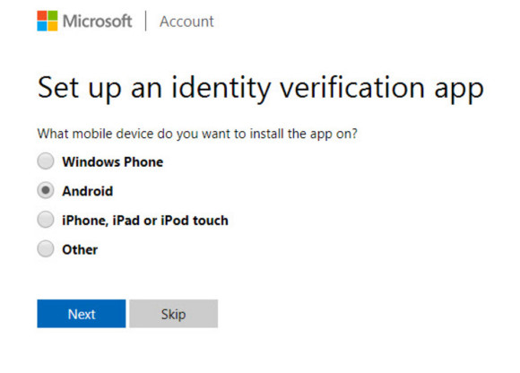The height and width of the screenshot is (373, 520).
Task: Open the Account header link
Action: (x=186, y=22)
